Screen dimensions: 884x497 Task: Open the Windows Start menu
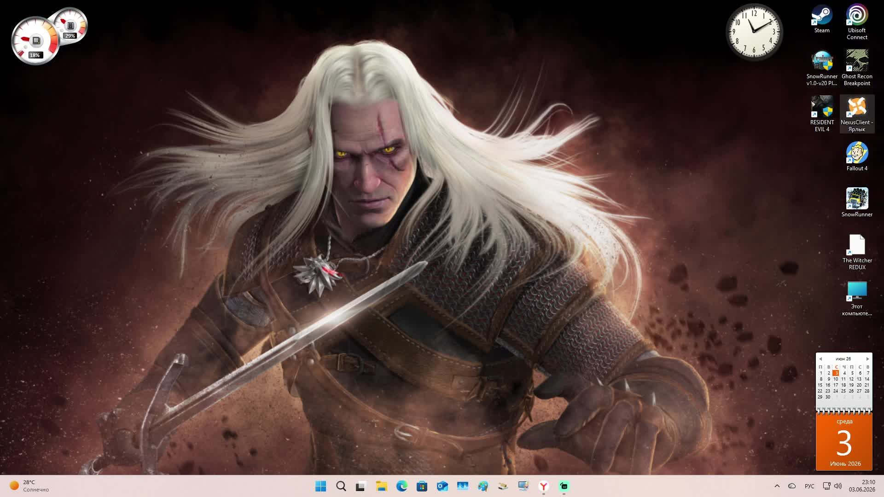pyautogui.click(x=320, y=486)
